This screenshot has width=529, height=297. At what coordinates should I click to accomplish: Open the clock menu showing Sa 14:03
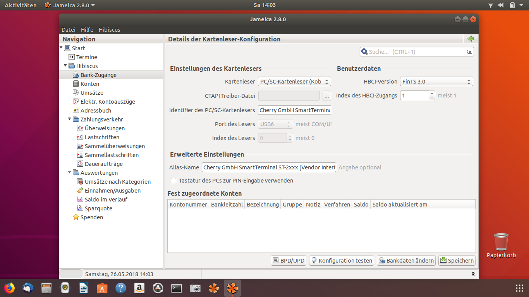(264, 5)
